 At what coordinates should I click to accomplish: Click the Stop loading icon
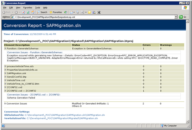click(23, 12)
